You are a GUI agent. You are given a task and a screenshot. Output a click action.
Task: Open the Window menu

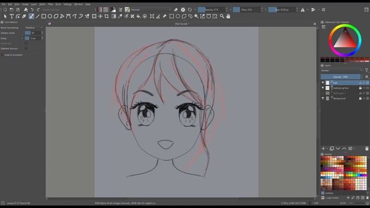point(79,4)
